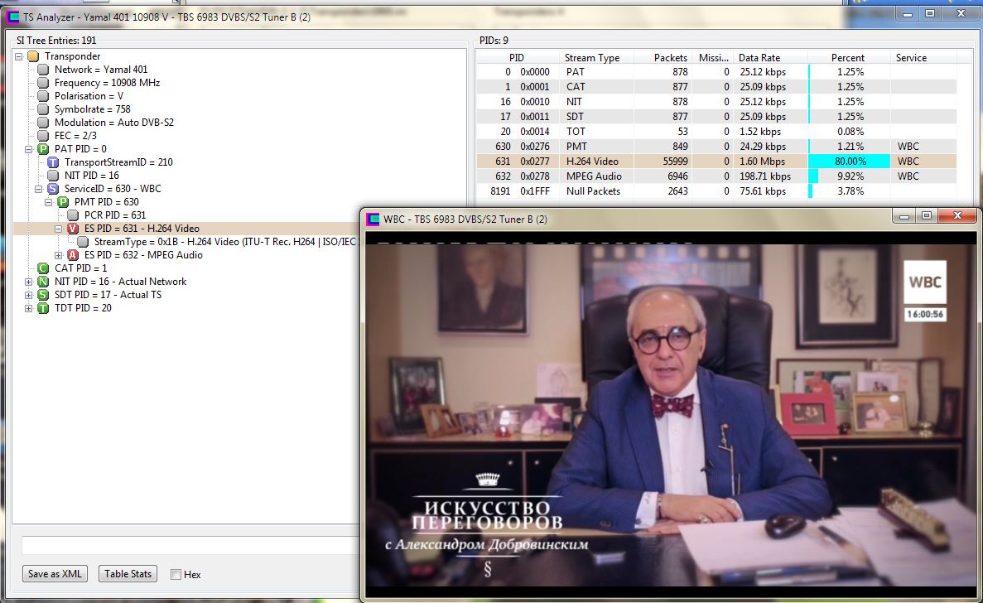The width and height of the screenshot is (983, 603).
Task: Click the Save as XML button
Action: 55,573
